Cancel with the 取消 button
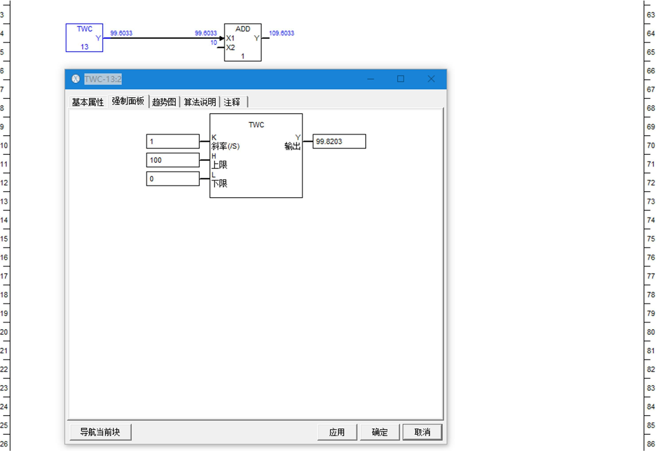 422,432
